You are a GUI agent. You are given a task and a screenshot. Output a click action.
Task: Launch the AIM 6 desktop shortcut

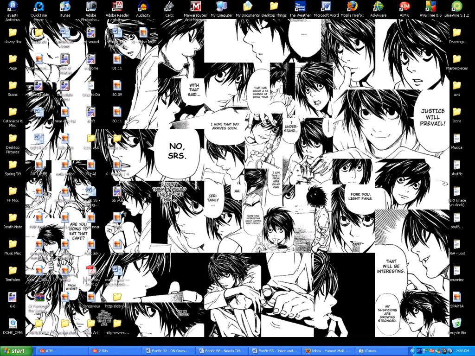click(x=404, y=9)
